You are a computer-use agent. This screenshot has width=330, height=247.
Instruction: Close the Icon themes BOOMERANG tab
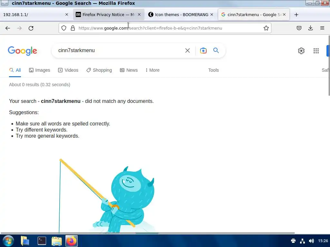tap(212, 14)
